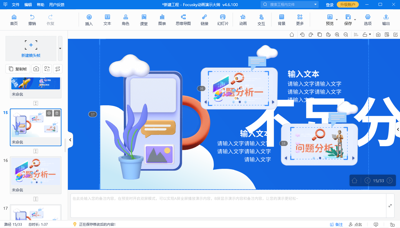Open the 编辑 menu

pos(28,5)
